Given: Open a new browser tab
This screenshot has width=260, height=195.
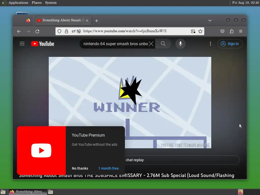Looking at the screenshot, I should tap(96, 21).
